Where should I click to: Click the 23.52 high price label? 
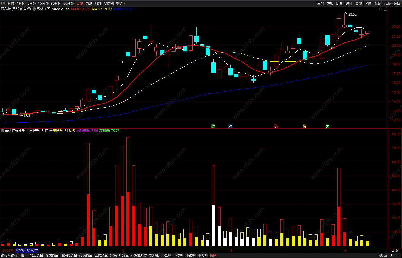352,15
